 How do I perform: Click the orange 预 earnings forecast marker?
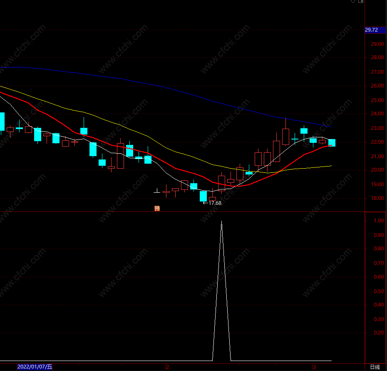[157, 208]
